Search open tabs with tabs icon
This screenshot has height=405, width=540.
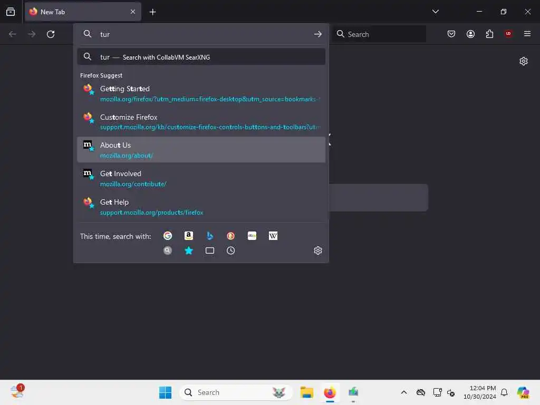click(x=210, y=250)
